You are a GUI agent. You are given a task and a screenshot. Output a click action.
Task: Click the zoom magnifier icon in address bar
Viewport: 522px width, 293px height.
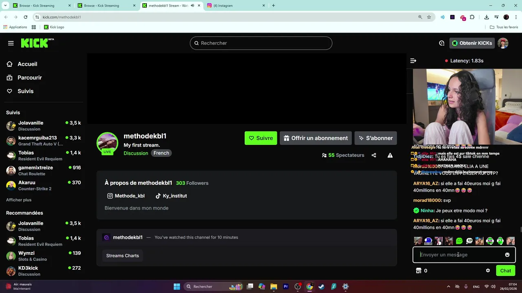420,17
